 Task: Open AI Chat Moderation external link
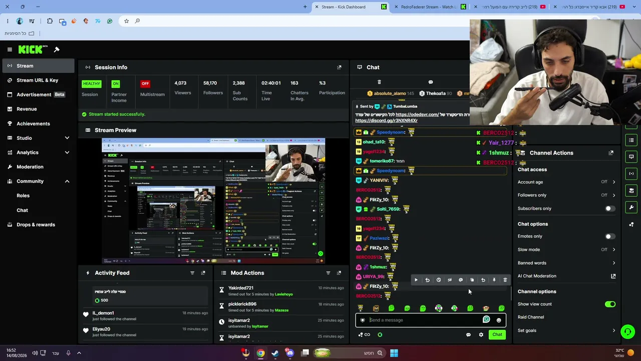click(x=613, y=276)
